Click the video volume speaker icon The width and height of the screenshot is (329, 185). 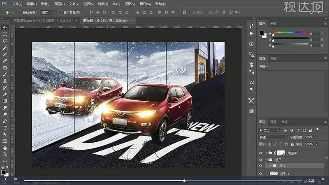15,179
